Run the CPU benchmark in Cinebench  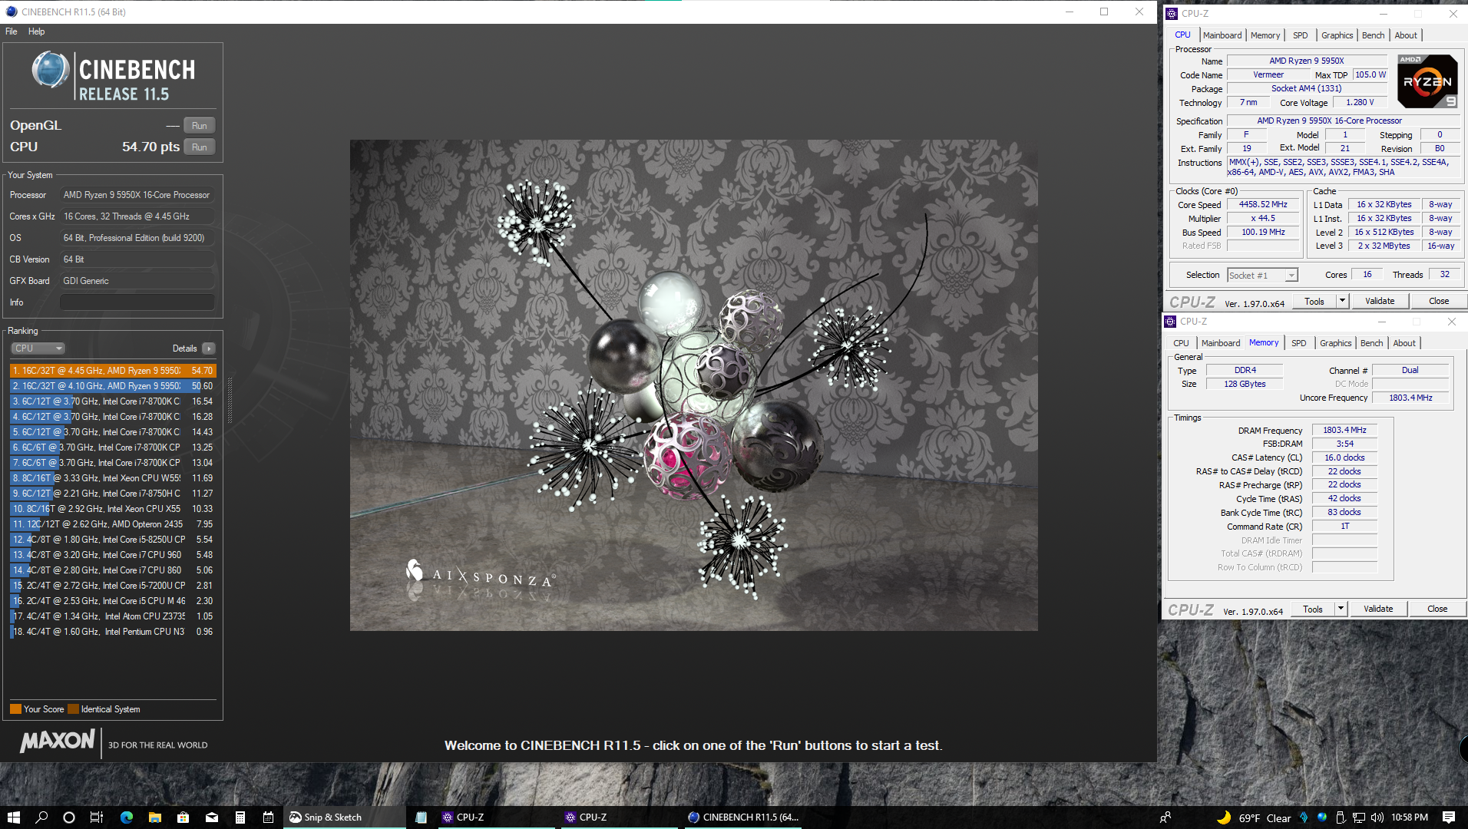(x=200, y=147)
